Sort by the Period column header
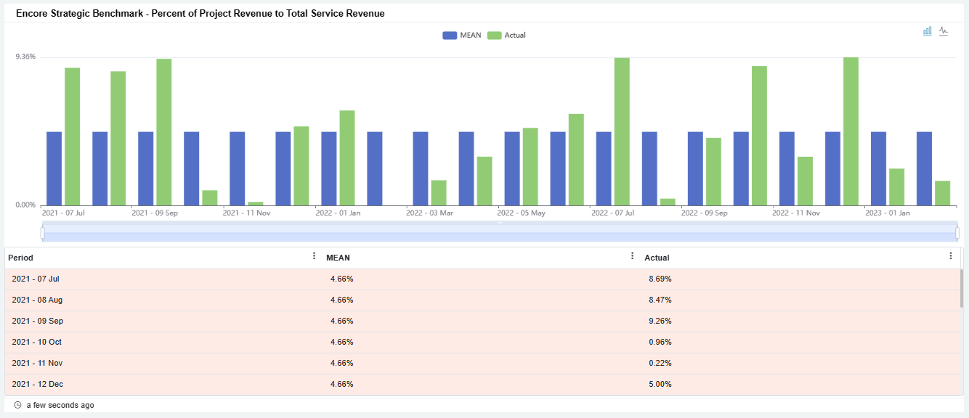969x418 pixels. (21, 258)
